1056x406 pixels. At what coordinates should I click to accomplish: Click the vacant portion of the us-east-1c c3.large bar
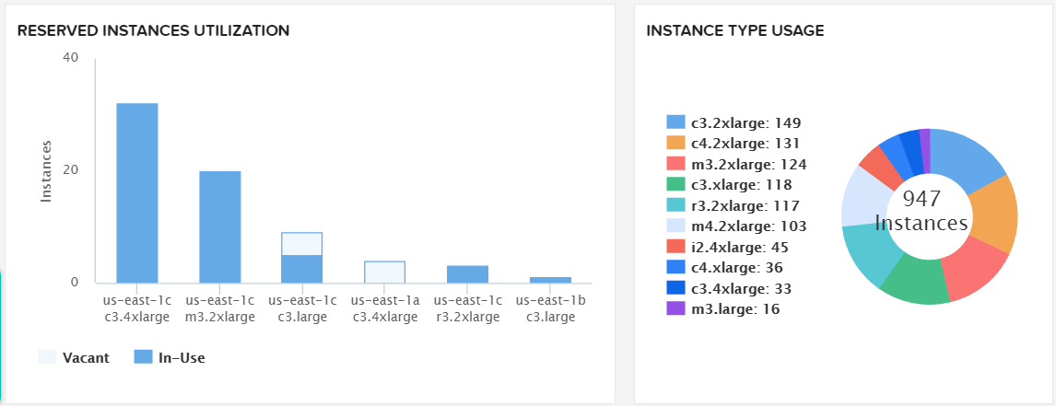coord(301,244)
